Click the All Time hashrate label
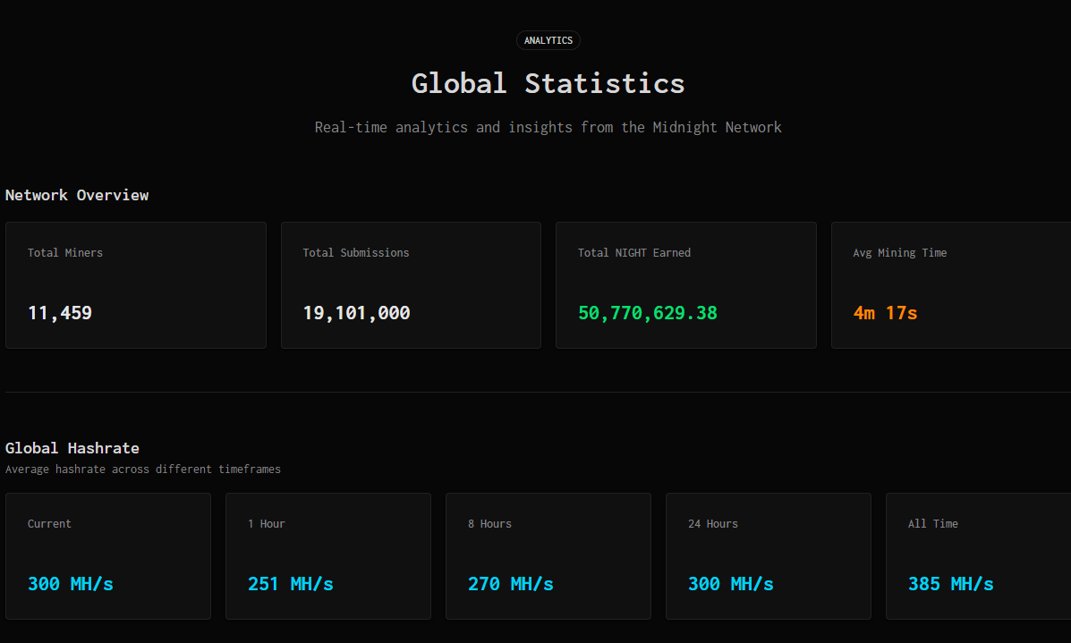 (932, 523)
